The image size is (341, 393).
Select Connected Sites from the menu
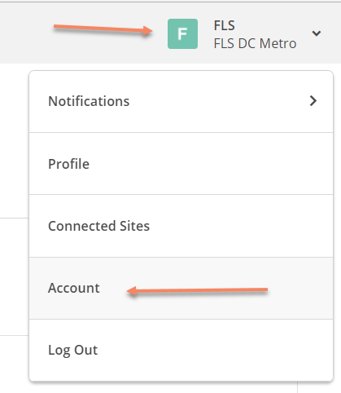point(181,226)
